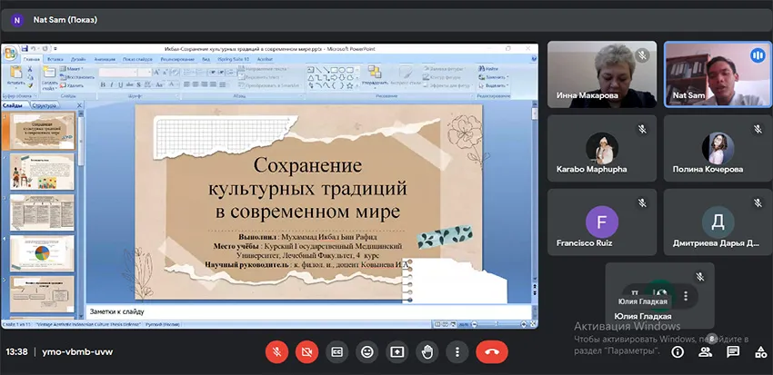
Task: Raise hand in the meeting
Action: [427, 350]
